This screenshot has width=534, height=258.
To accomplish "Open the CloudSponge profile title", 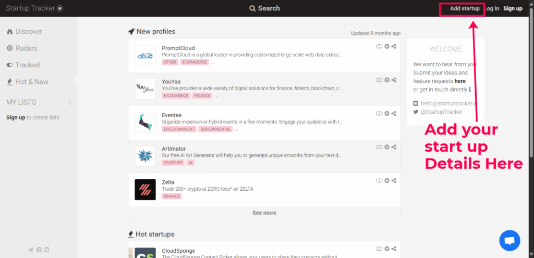I will coord(178,251).
